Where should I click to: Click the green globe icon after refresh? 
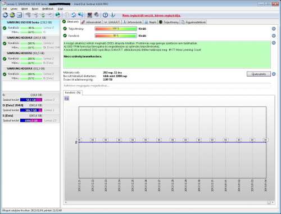12,15
